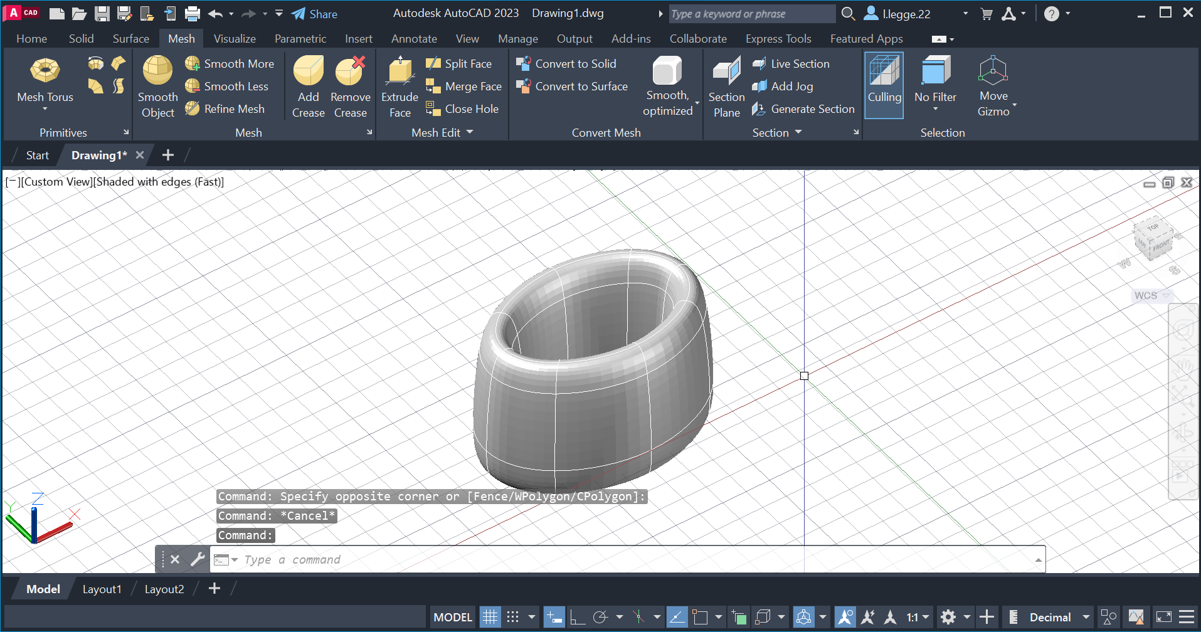Click the MODEL space button
Viewport: 1201px width, 632px height.
coord(453,617)
